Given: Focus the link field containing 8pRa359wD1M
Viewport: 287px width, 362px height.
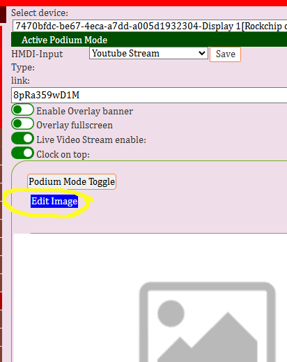Looking at the screenshot, I should tap(149, 95).
